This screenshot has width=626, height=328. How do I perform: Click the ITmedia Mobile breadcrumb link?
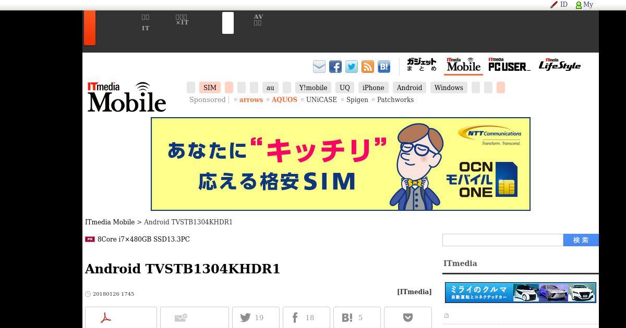coord(110,222)
